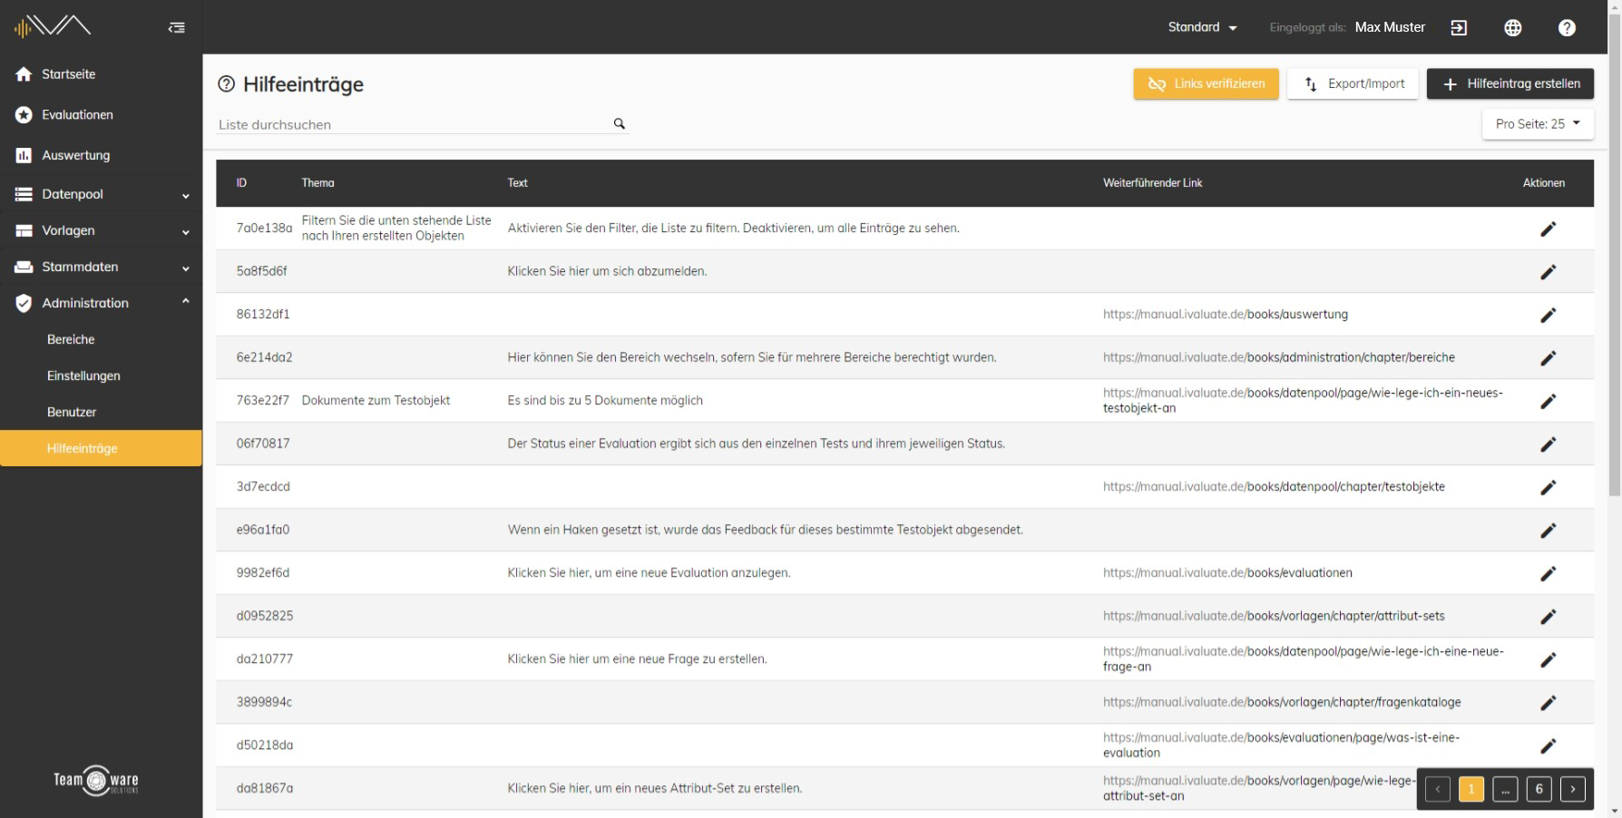Collapse the Administration menu
The image size is (1622, 818).
pos(101,303)
